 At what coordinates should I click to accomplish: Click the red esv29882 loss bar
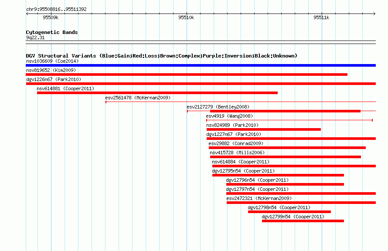287,148
